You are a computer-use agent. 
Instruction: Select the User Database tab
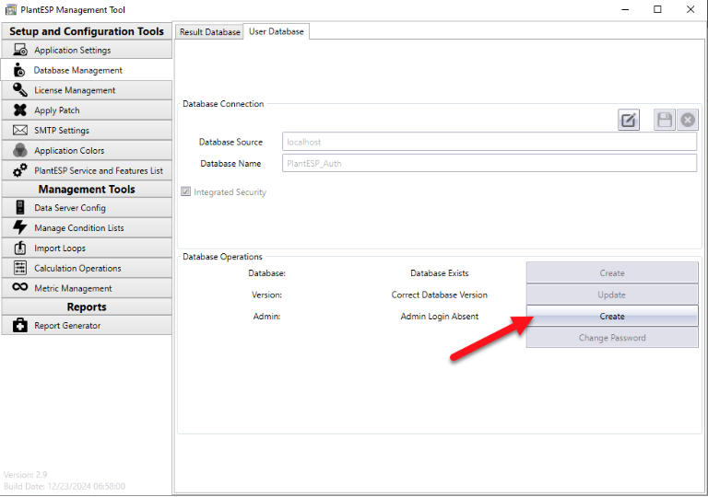(x=277, y=31)
